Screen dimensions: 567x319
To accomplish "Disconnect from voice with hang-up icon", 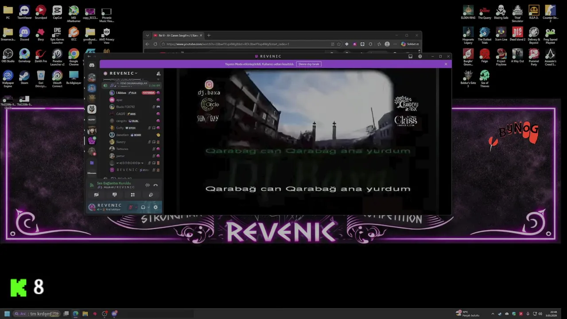I will click(x=155, y=185).
